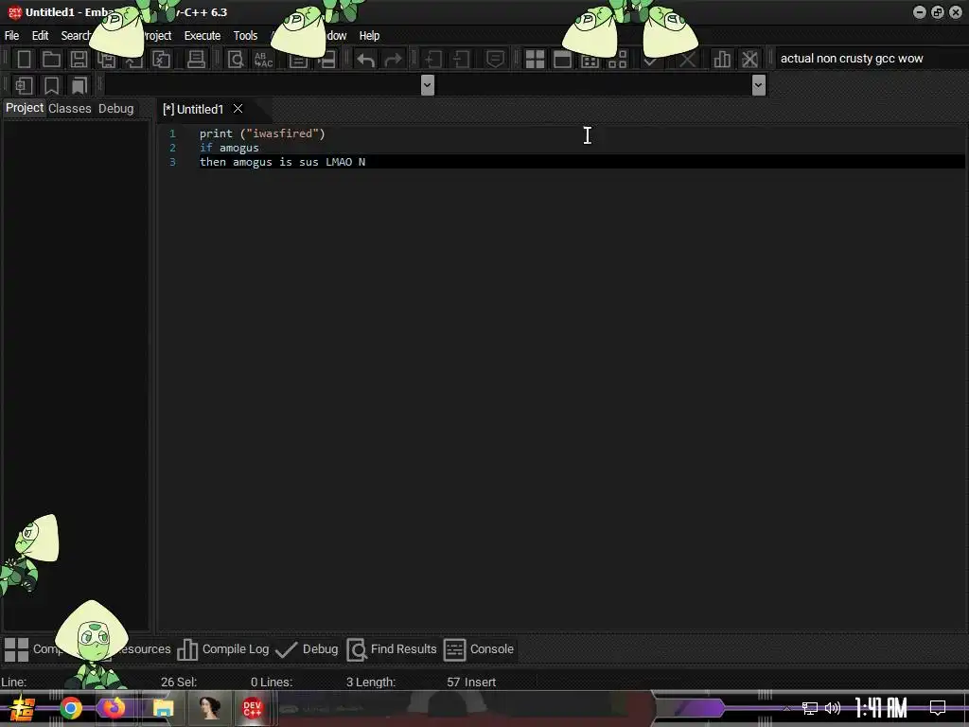Open File Explorer from the taskbar

163,708
